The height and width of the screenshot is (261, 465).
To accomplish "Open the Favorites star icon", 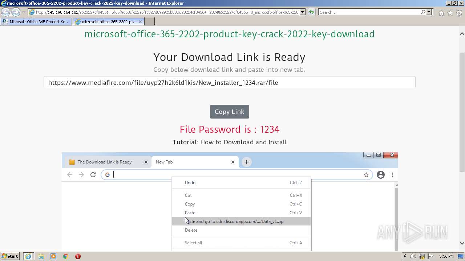I will pyautogui.click(x=450, y=13).
